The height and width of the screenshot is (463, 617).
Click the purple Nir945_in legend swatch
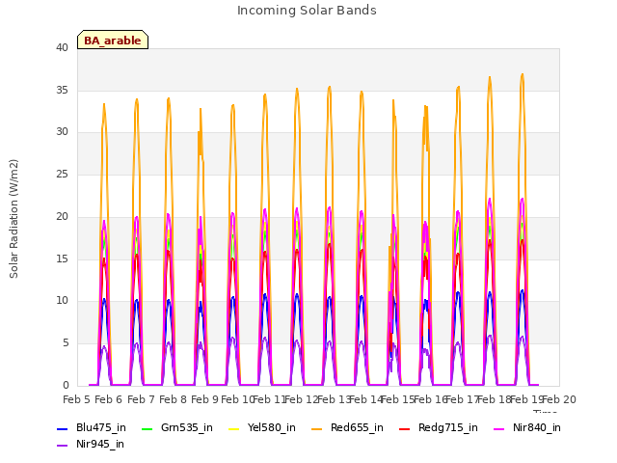point(62,446)
